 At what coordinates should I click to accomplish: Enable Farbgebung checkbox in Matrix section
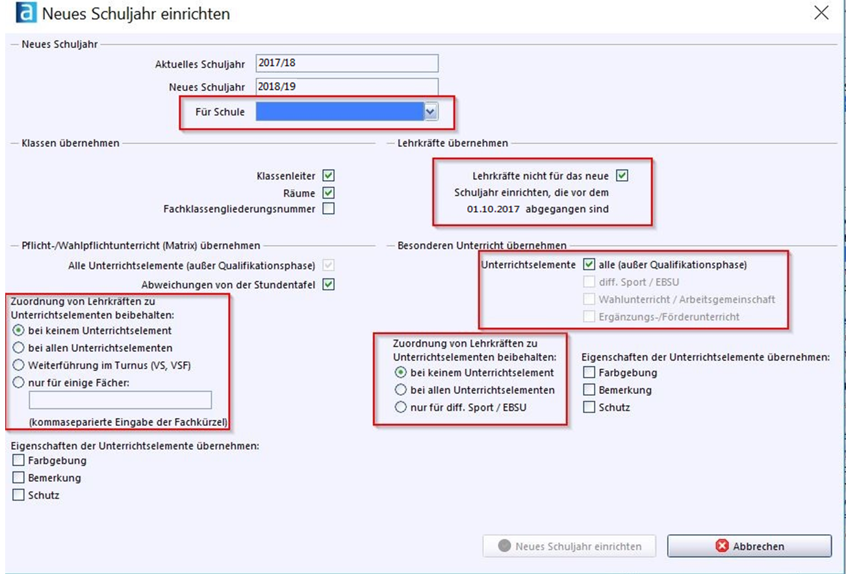pyautogui.click(x=18, y=460)
